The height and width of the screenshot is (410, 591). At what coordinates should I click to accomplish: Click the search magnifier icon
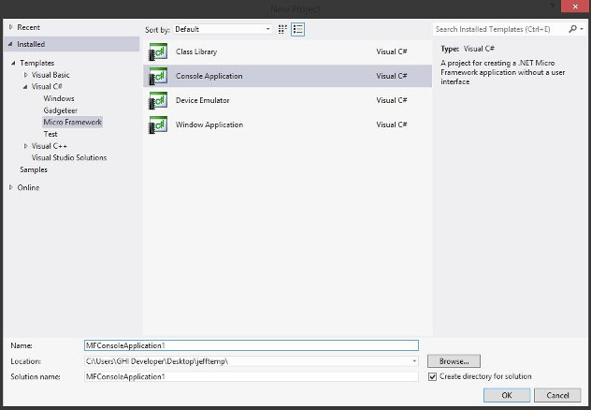pyautogui.click(x=573, y=29)
